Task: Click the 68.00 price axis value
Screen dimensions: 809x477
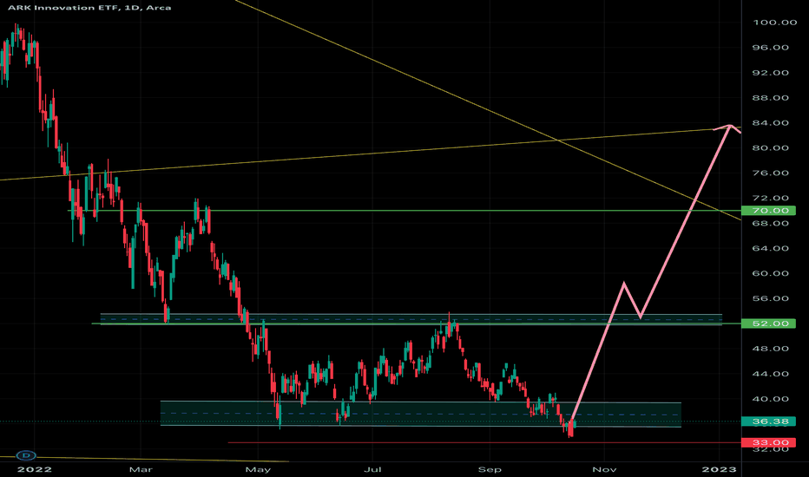Action: click(x=771, y=223)
